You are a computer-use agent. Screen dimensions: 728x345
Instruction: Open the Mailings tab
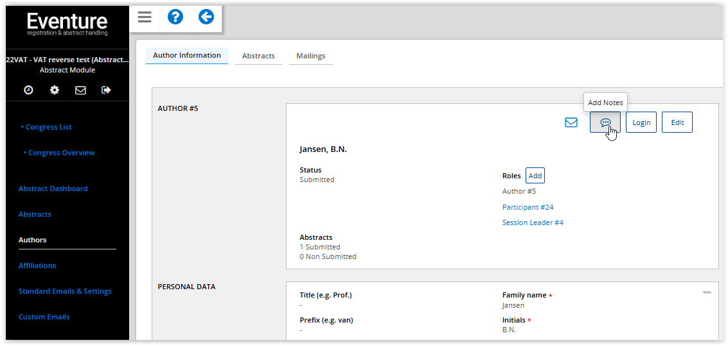click(x=311, y=56)
